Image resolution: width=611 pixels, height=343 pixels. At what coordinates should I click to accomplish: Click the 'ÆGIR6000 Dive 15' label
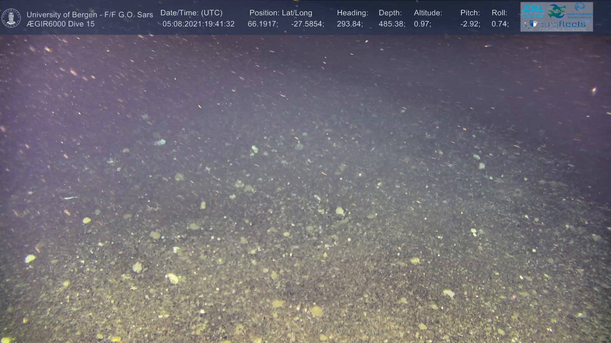[x=60, y=24]
